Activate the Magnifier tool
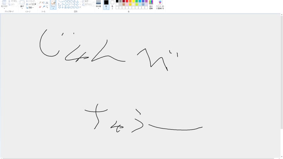This screenshot has height=159, width=283. coord(47,7)
